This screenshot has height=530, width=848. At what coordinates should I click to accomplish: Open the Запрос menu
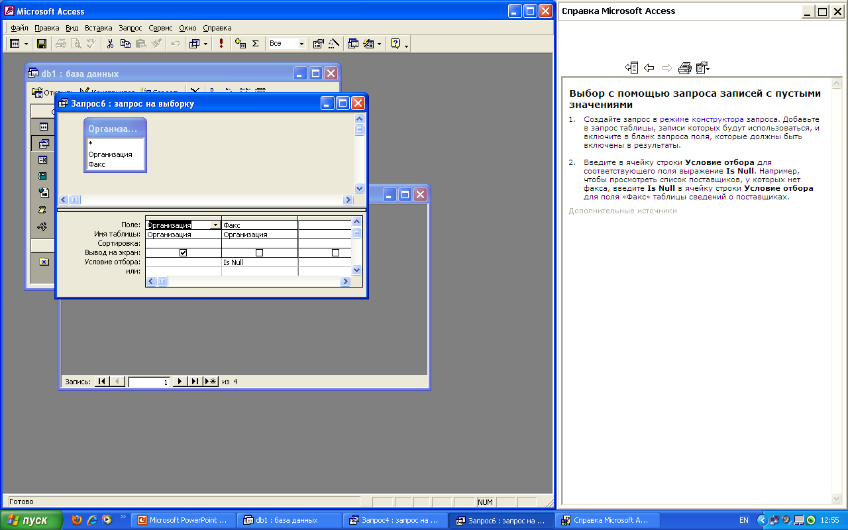coord(131,28)
